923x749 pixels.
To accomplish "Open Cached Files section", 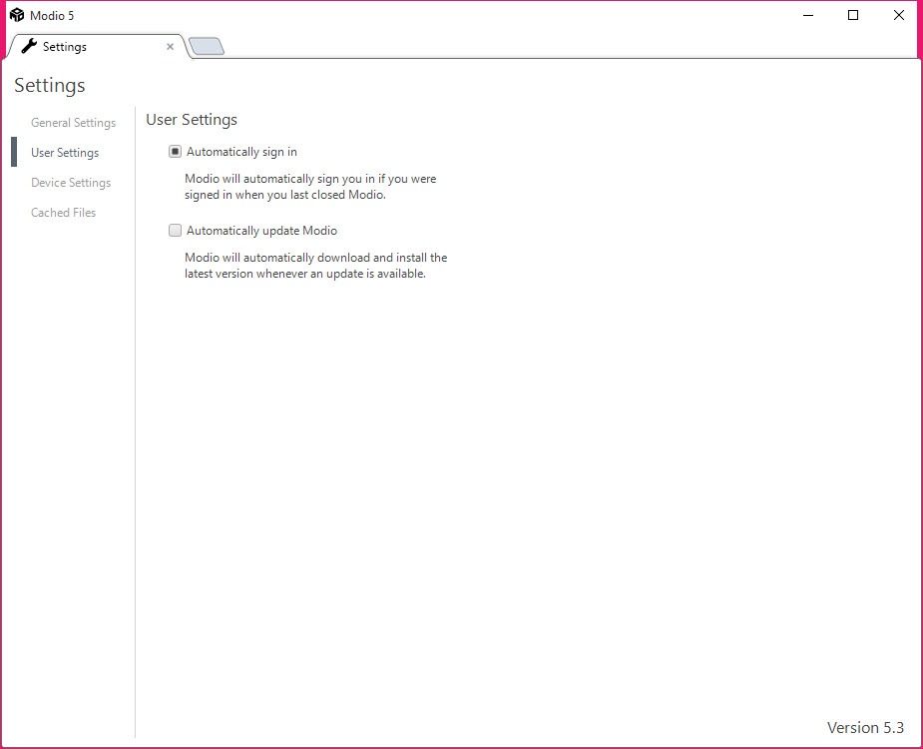I will (x=63, y=212).
